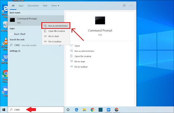Open the Settings (1) results group
Viewport: 174px width, 113px height.
pos(15,51)
